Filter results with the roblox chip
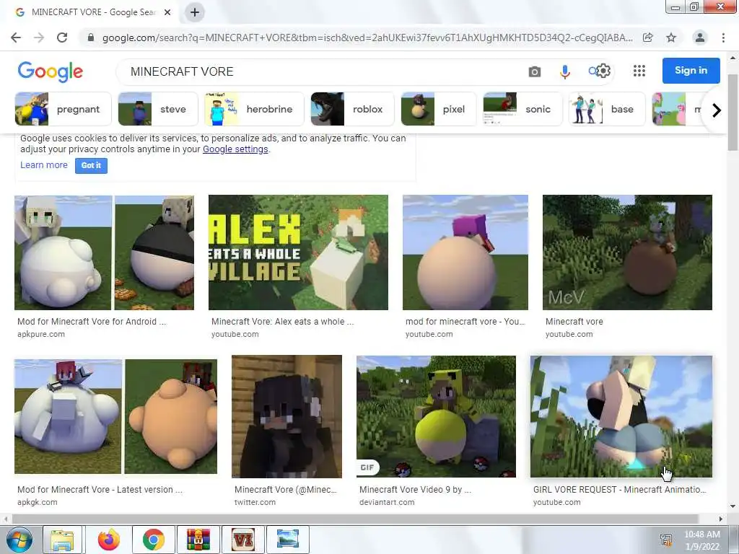The height and width of the screenshot is (554, 739). coord(352,110)
